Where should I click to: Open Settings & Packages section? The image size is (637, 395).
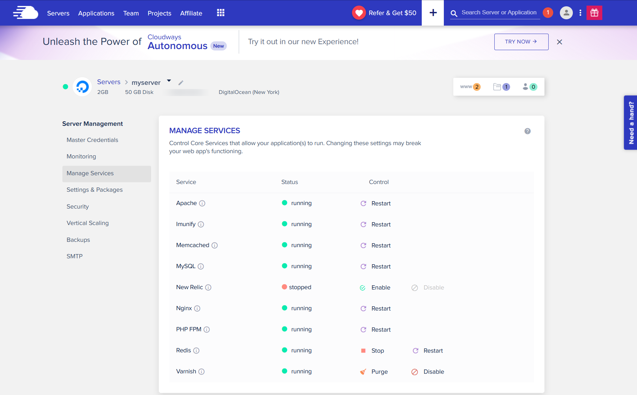95,190
